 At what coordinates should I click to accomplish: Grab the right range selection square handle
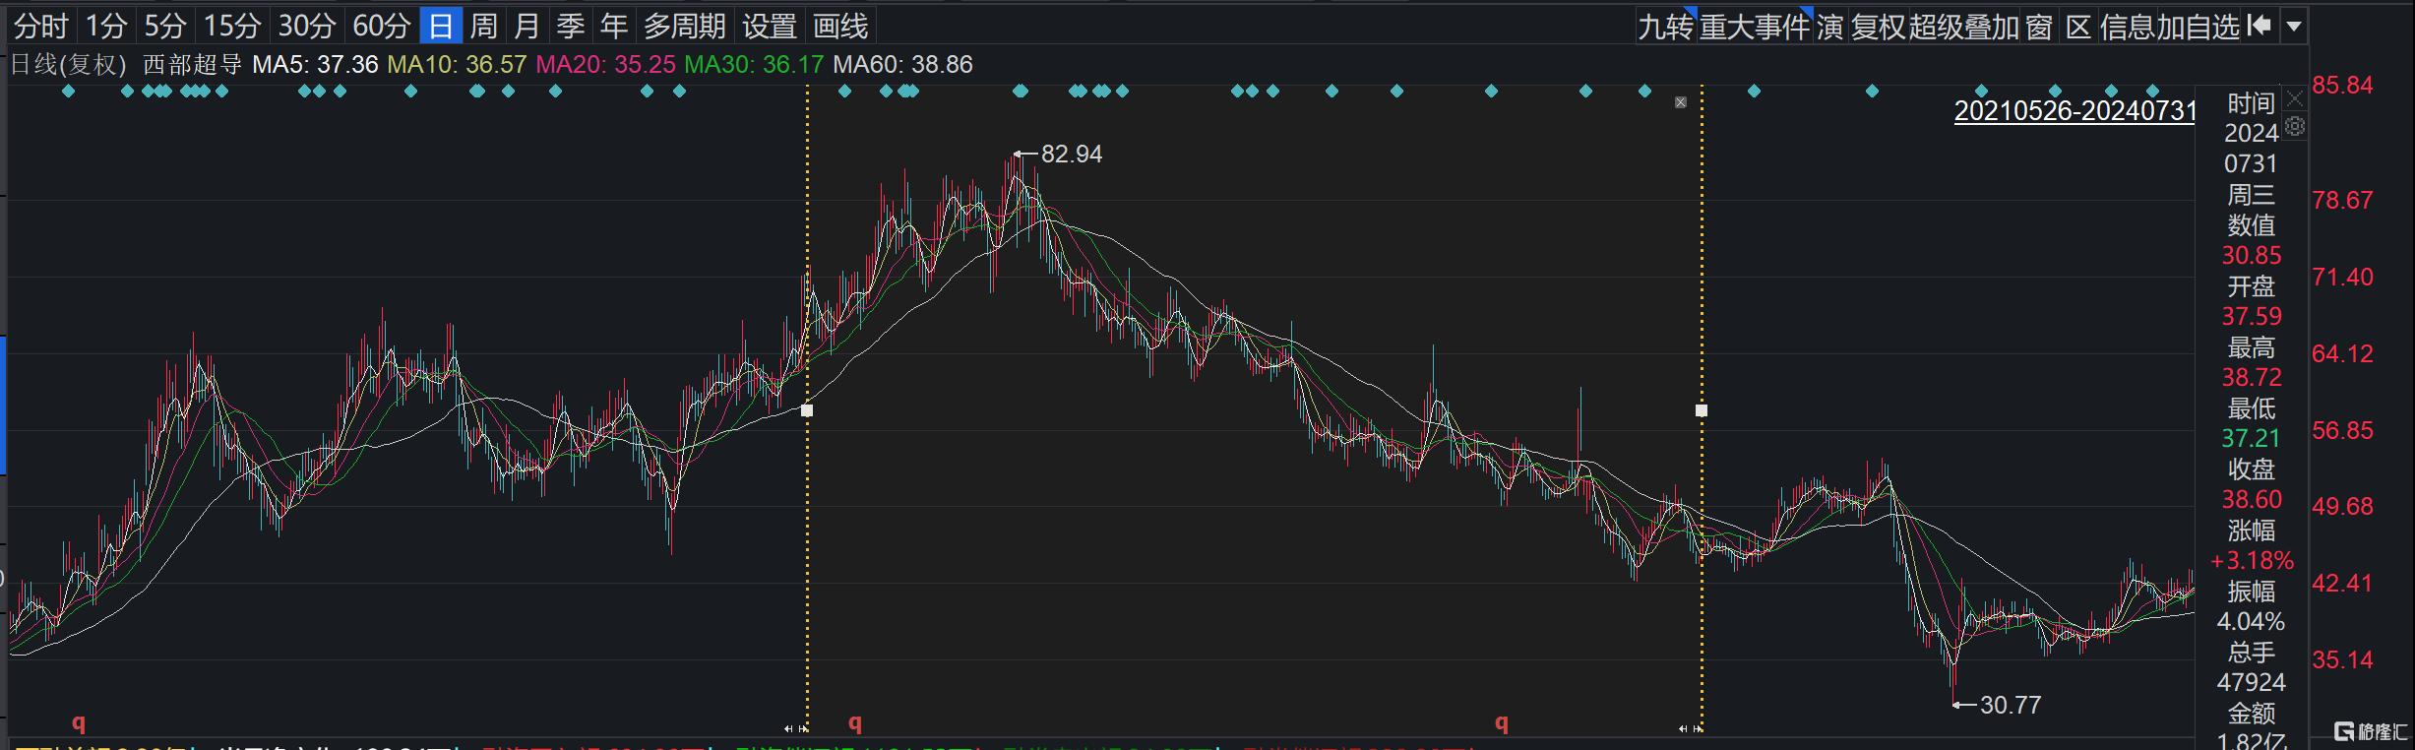[1702, 410]
